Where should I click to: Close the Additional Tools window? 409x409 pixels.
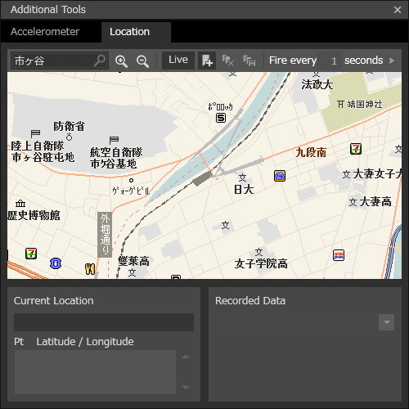(398, 10)
